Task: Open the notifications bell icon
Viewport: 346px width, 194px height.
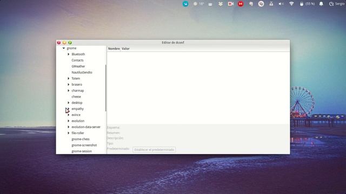Action: [321, 4]
